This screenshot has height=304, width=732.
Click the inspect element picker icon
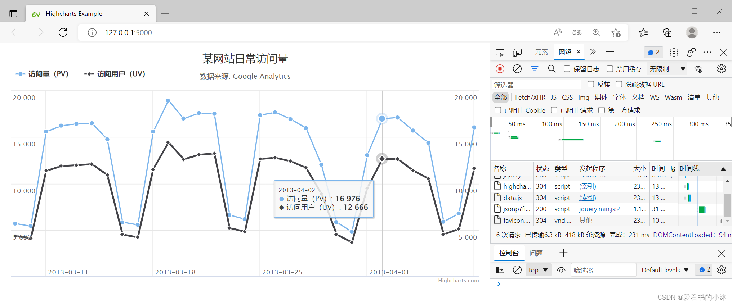click(x=500, y=53)
